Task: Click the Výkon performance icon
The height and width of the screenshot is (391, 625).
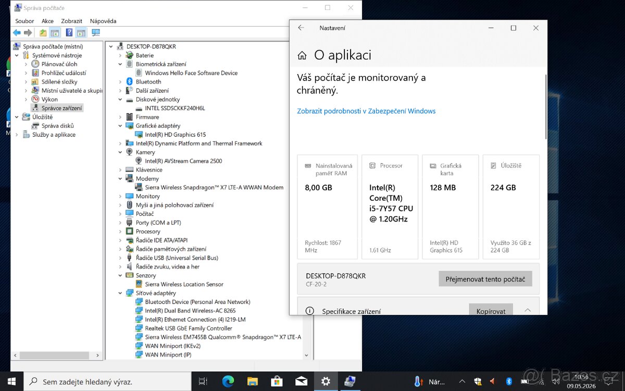Action: click(x=35, y=99)
